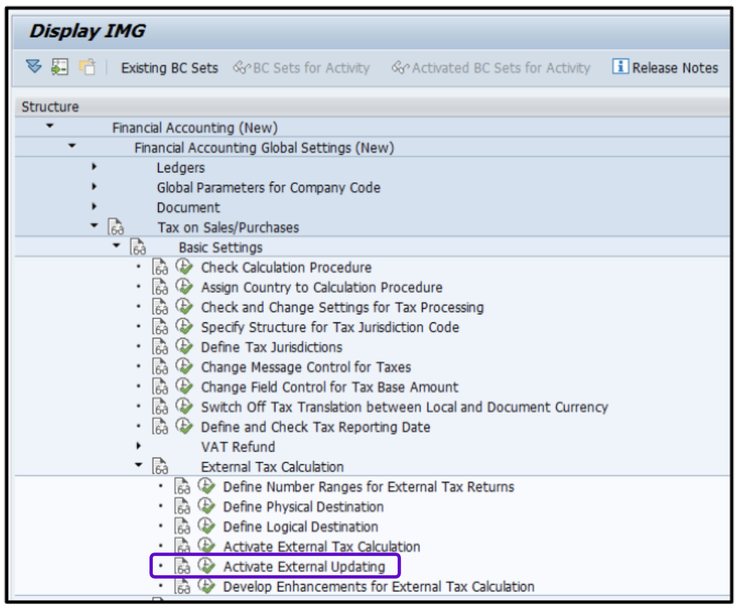
Task: Collapse the External Tax Calculation node
Action: pyautogui.click(x=139, y=466)
